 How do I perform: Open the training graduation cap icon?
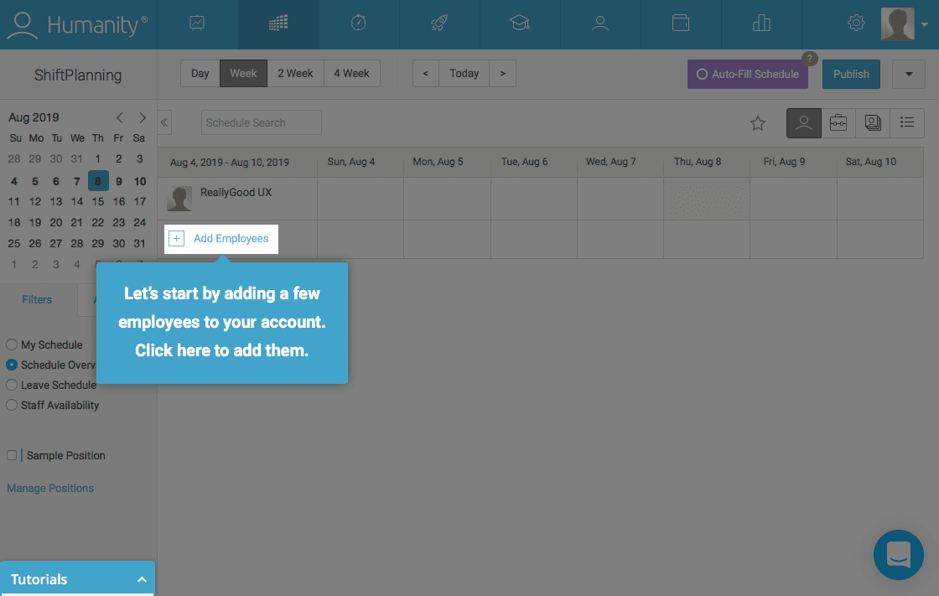tap(519, 23)
